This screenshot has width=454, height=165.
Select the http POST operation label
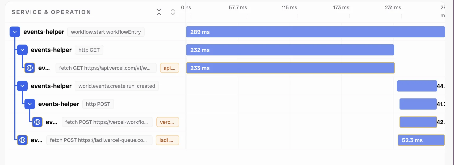[x=98, y=104]
